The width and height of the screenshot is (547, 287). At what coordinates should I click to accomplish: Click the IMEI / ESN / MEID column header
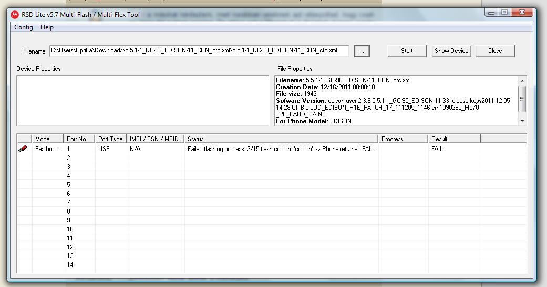[155, 139]
